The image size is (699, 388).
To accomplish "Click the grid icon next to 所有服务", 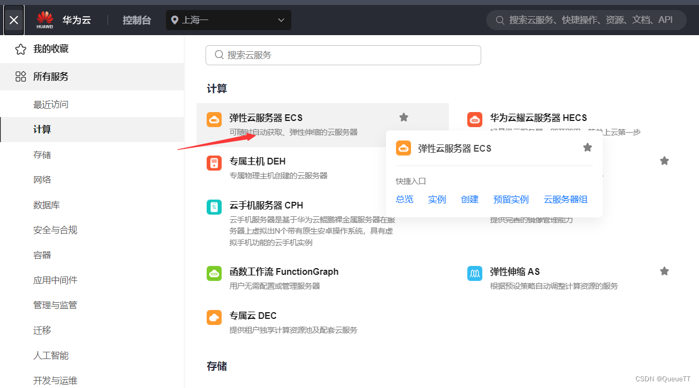I will [x=21, y=76].
